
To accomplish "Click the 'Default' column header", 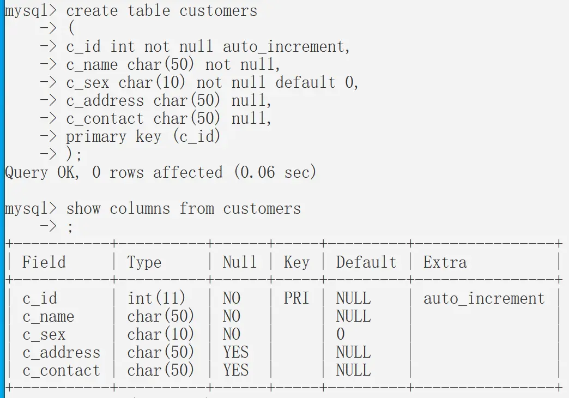I will 366,262.
